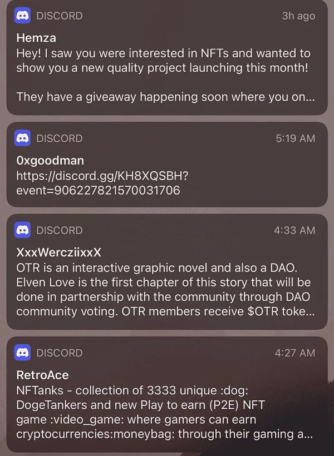Open the NFTanks DogeTankers message
This screenshot has width=334, height=456.
point(167,394)
